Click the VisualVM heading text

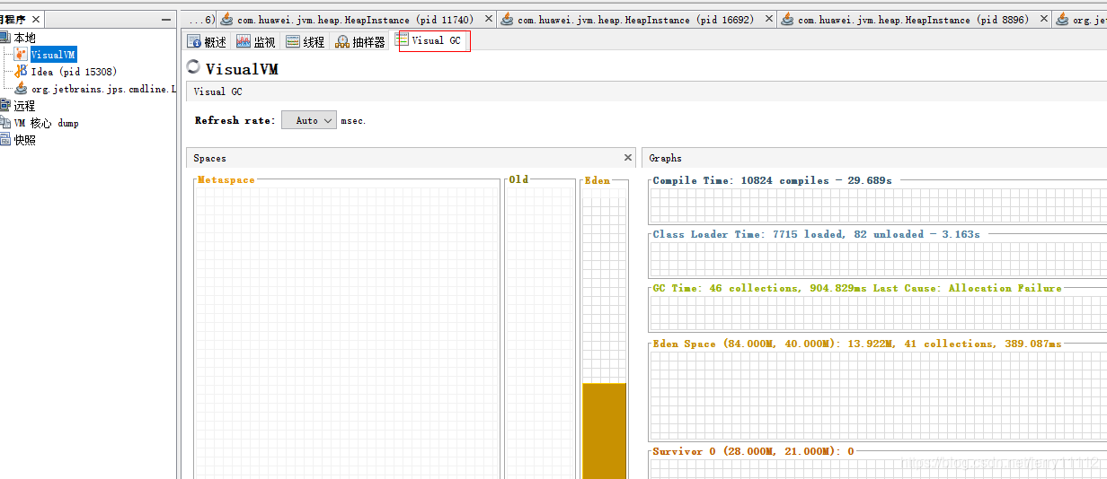click(x=242, y=69)
